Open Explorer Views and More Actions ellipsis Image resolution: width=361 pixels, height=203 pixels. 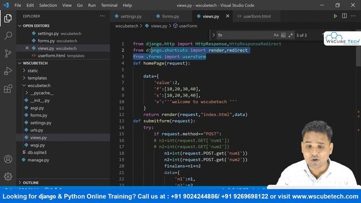(x=102, y=16)
